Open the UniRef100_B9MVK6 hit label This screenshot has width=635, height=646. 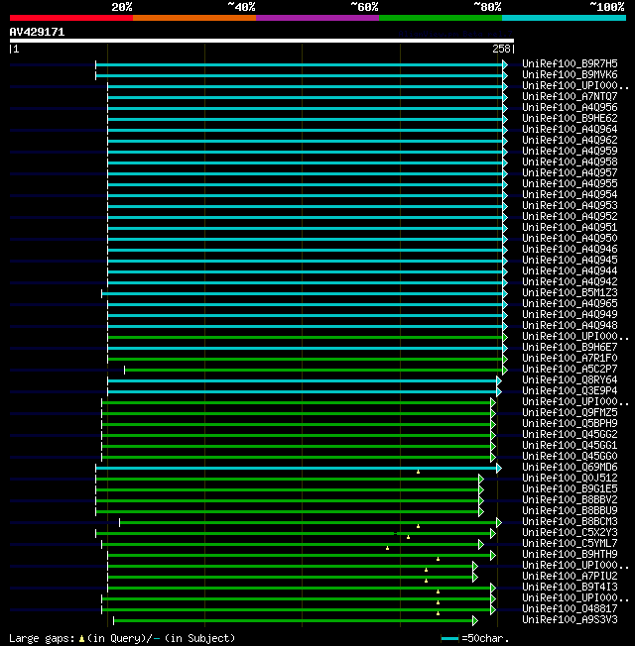pos(570,74)
